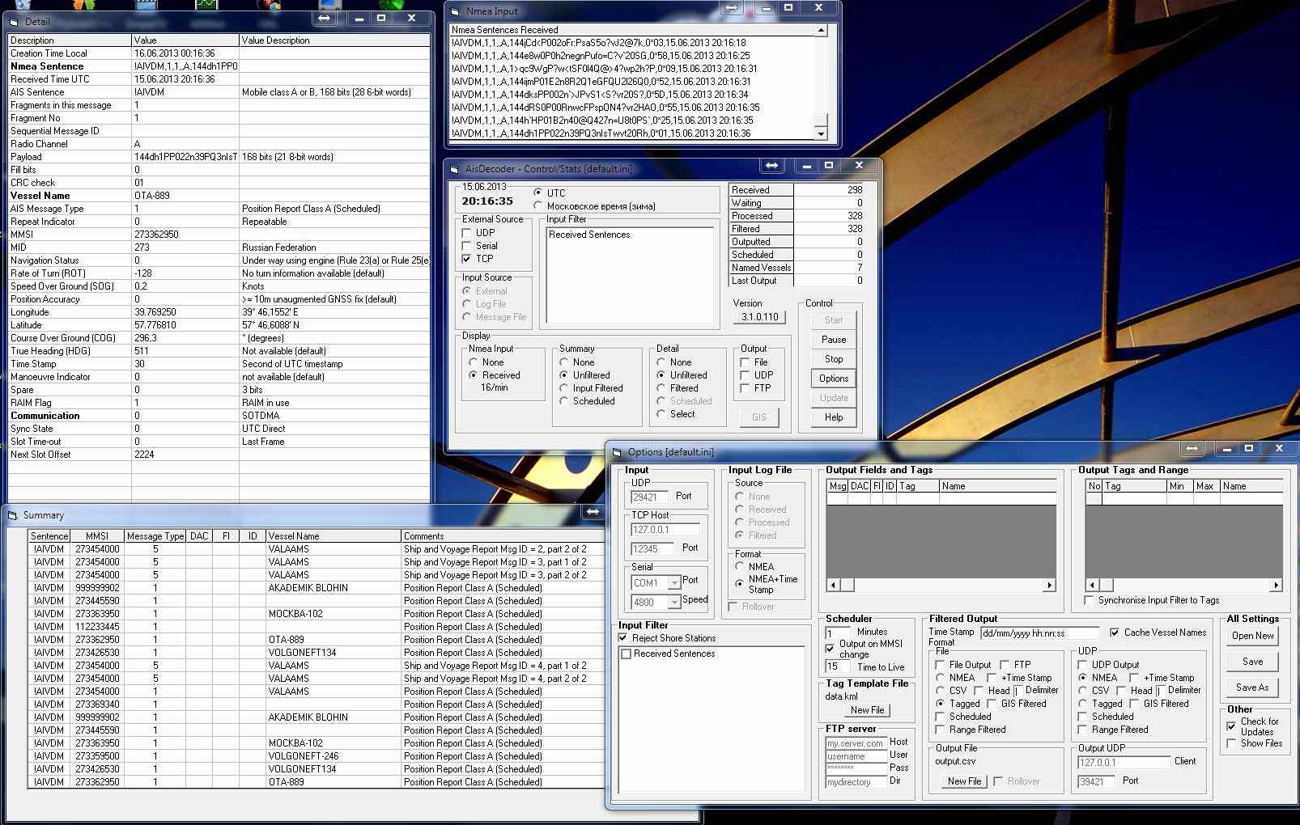Click right scroll arrow under Output Fields and Tags
This screenshot has height=825, width=1300.
(x=1050, y=585)
